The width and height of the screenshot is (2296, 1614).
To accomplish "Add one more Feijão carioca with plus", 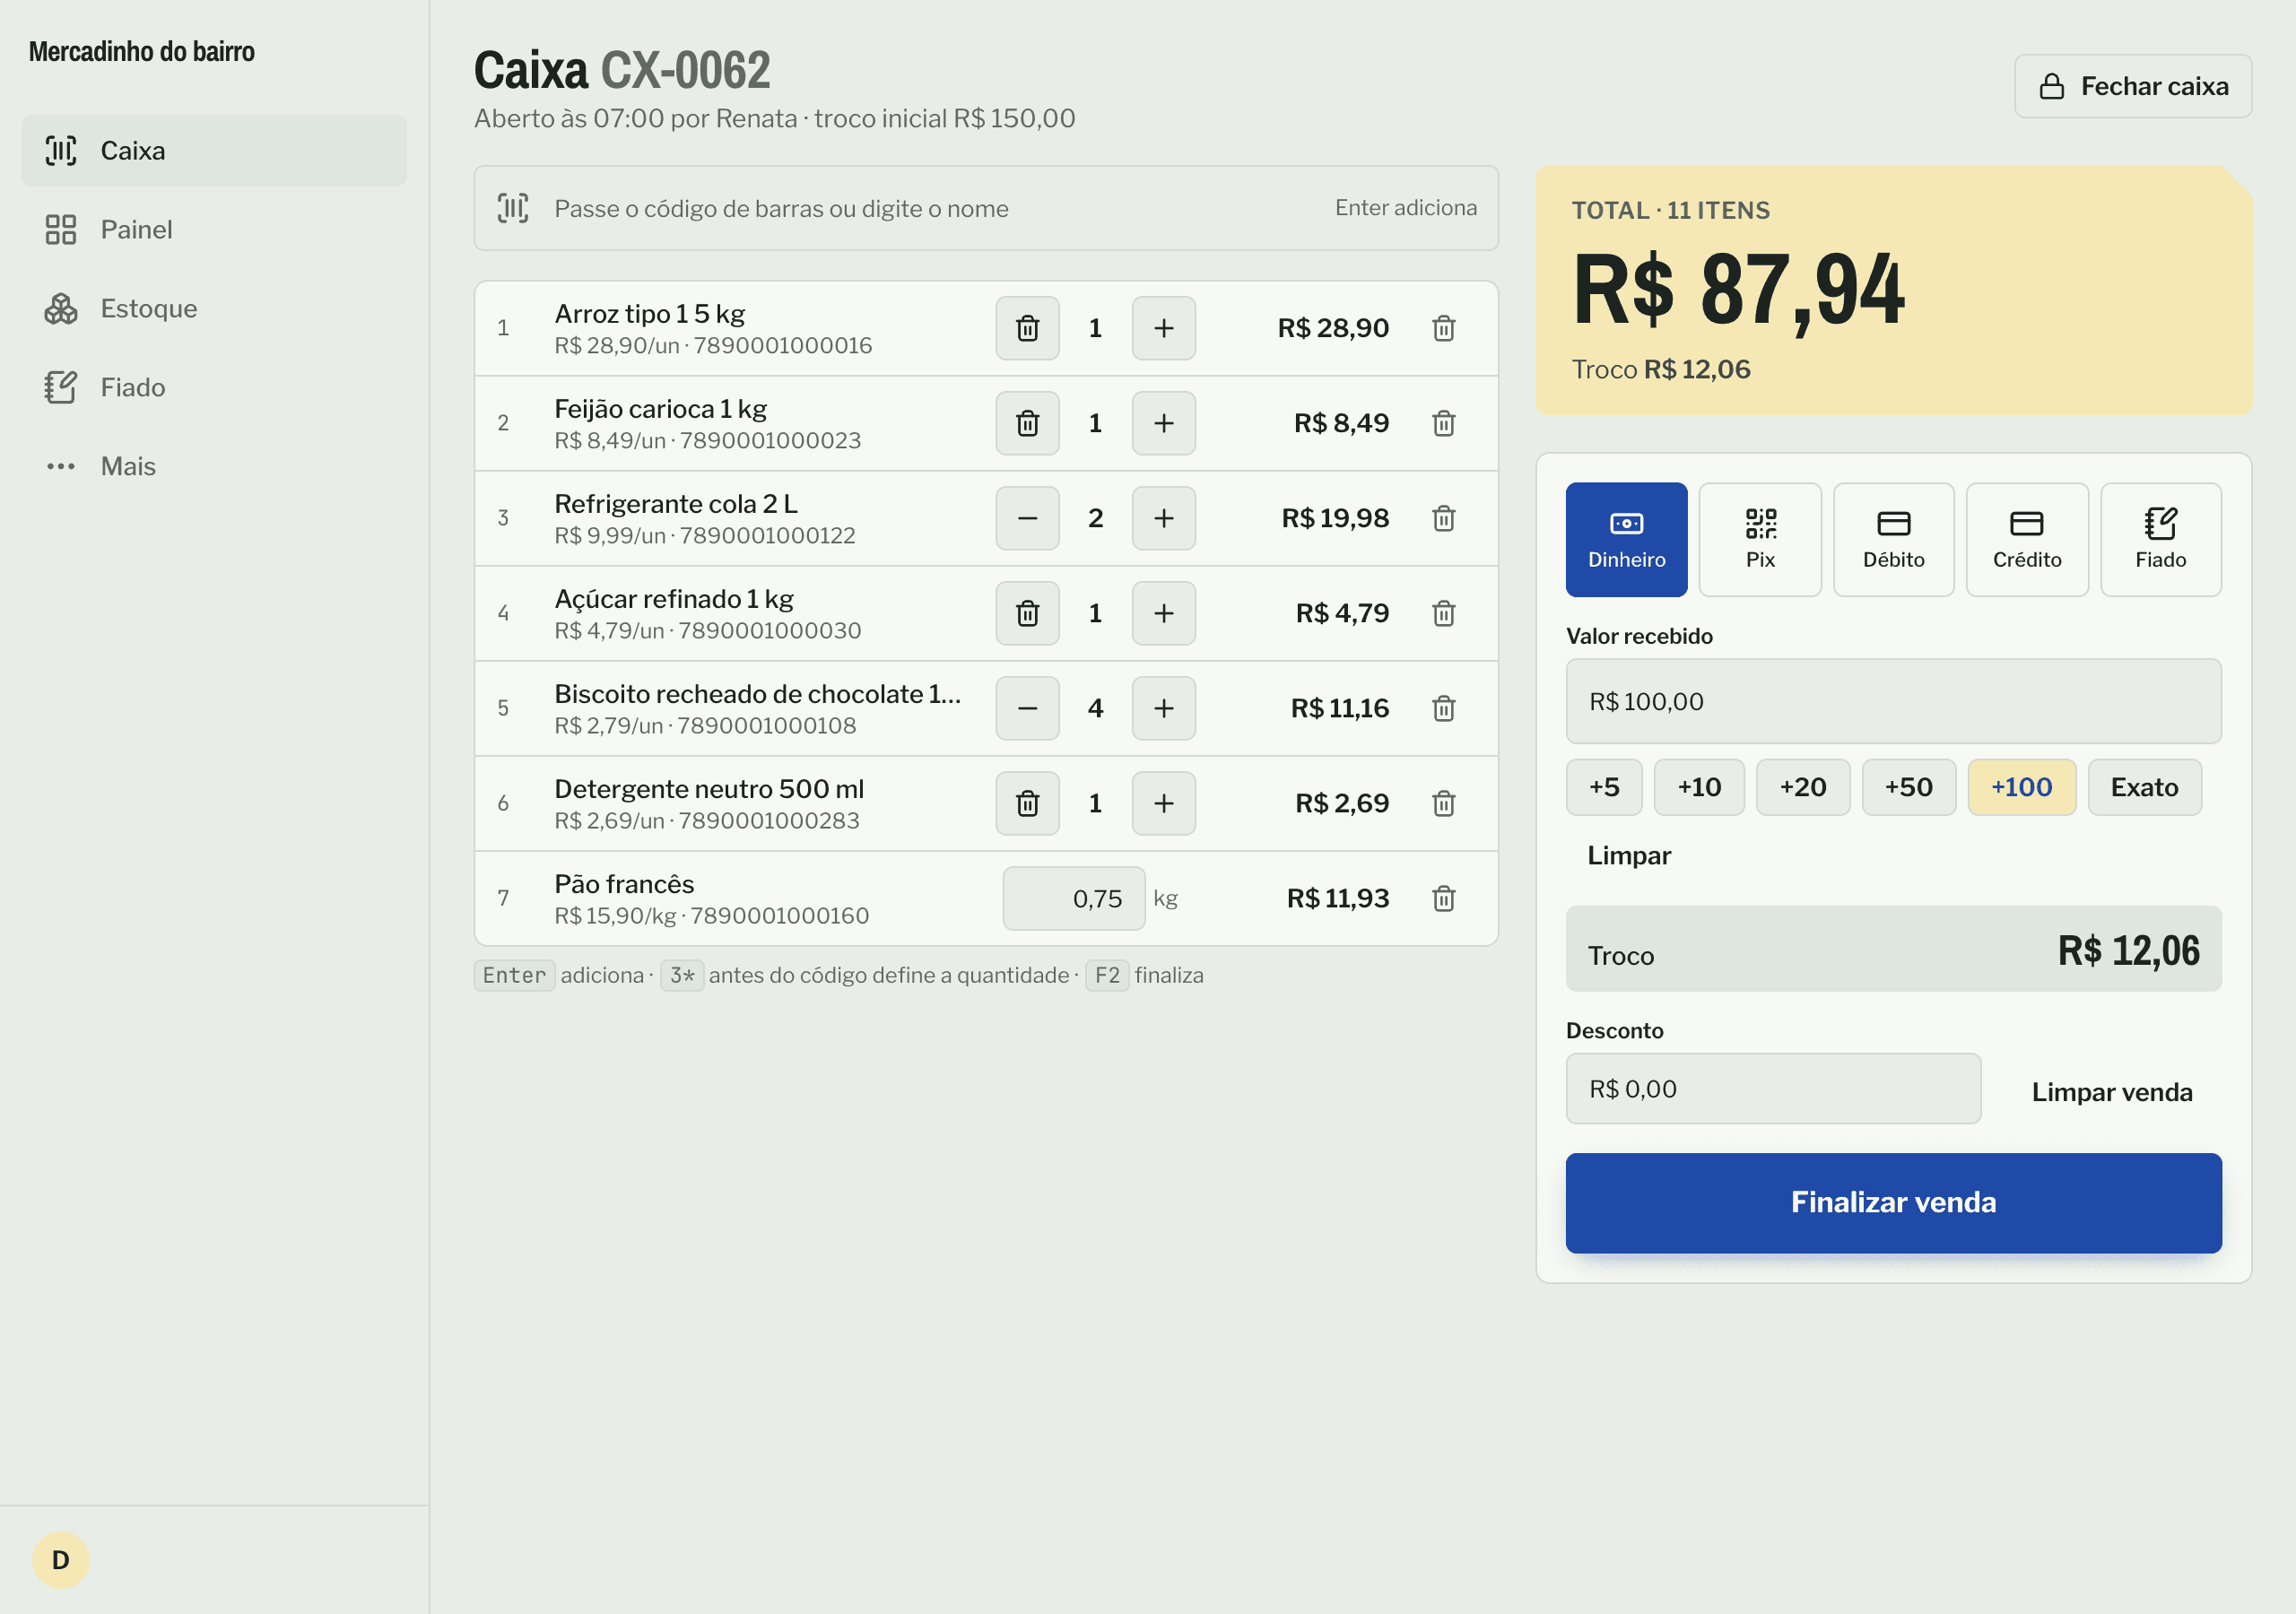I will 1163,423.
